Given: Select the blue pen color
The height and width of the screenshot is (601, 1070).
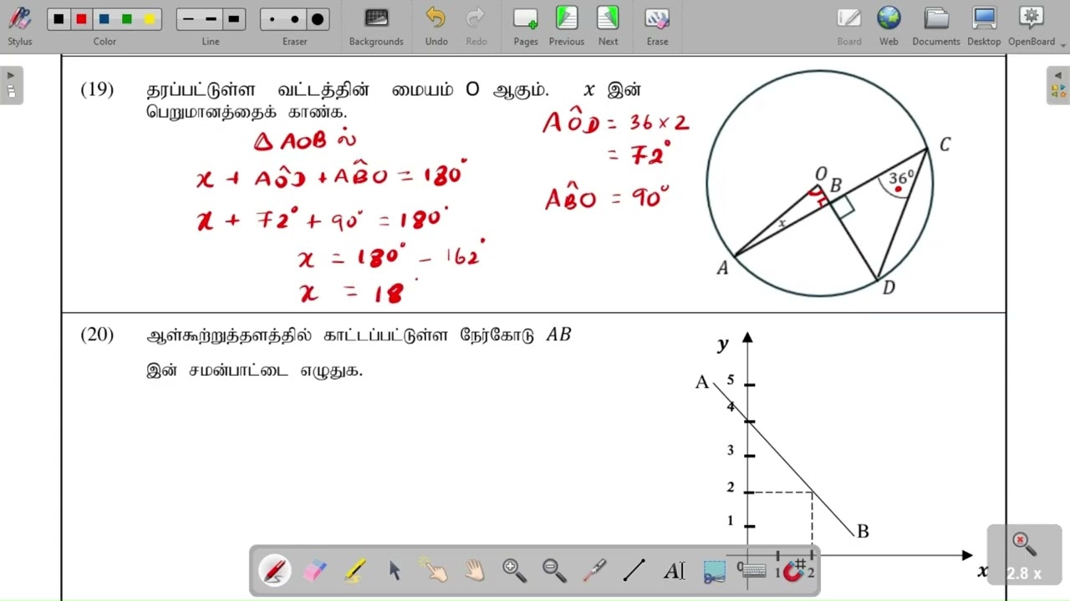Looking at the screenshot, I should point(104,19).
